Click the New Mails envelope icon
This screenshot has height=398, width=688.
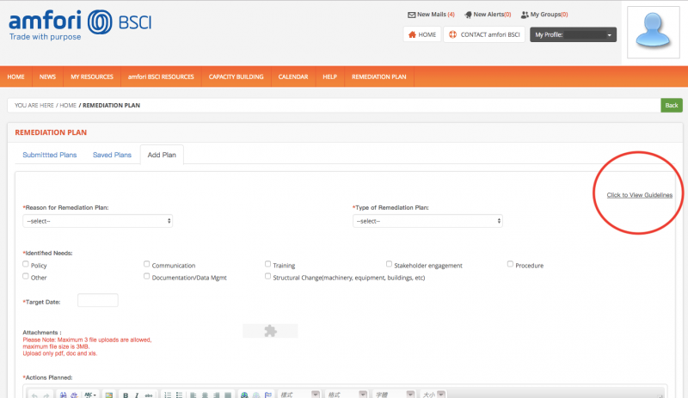click(x=411, y=15)
